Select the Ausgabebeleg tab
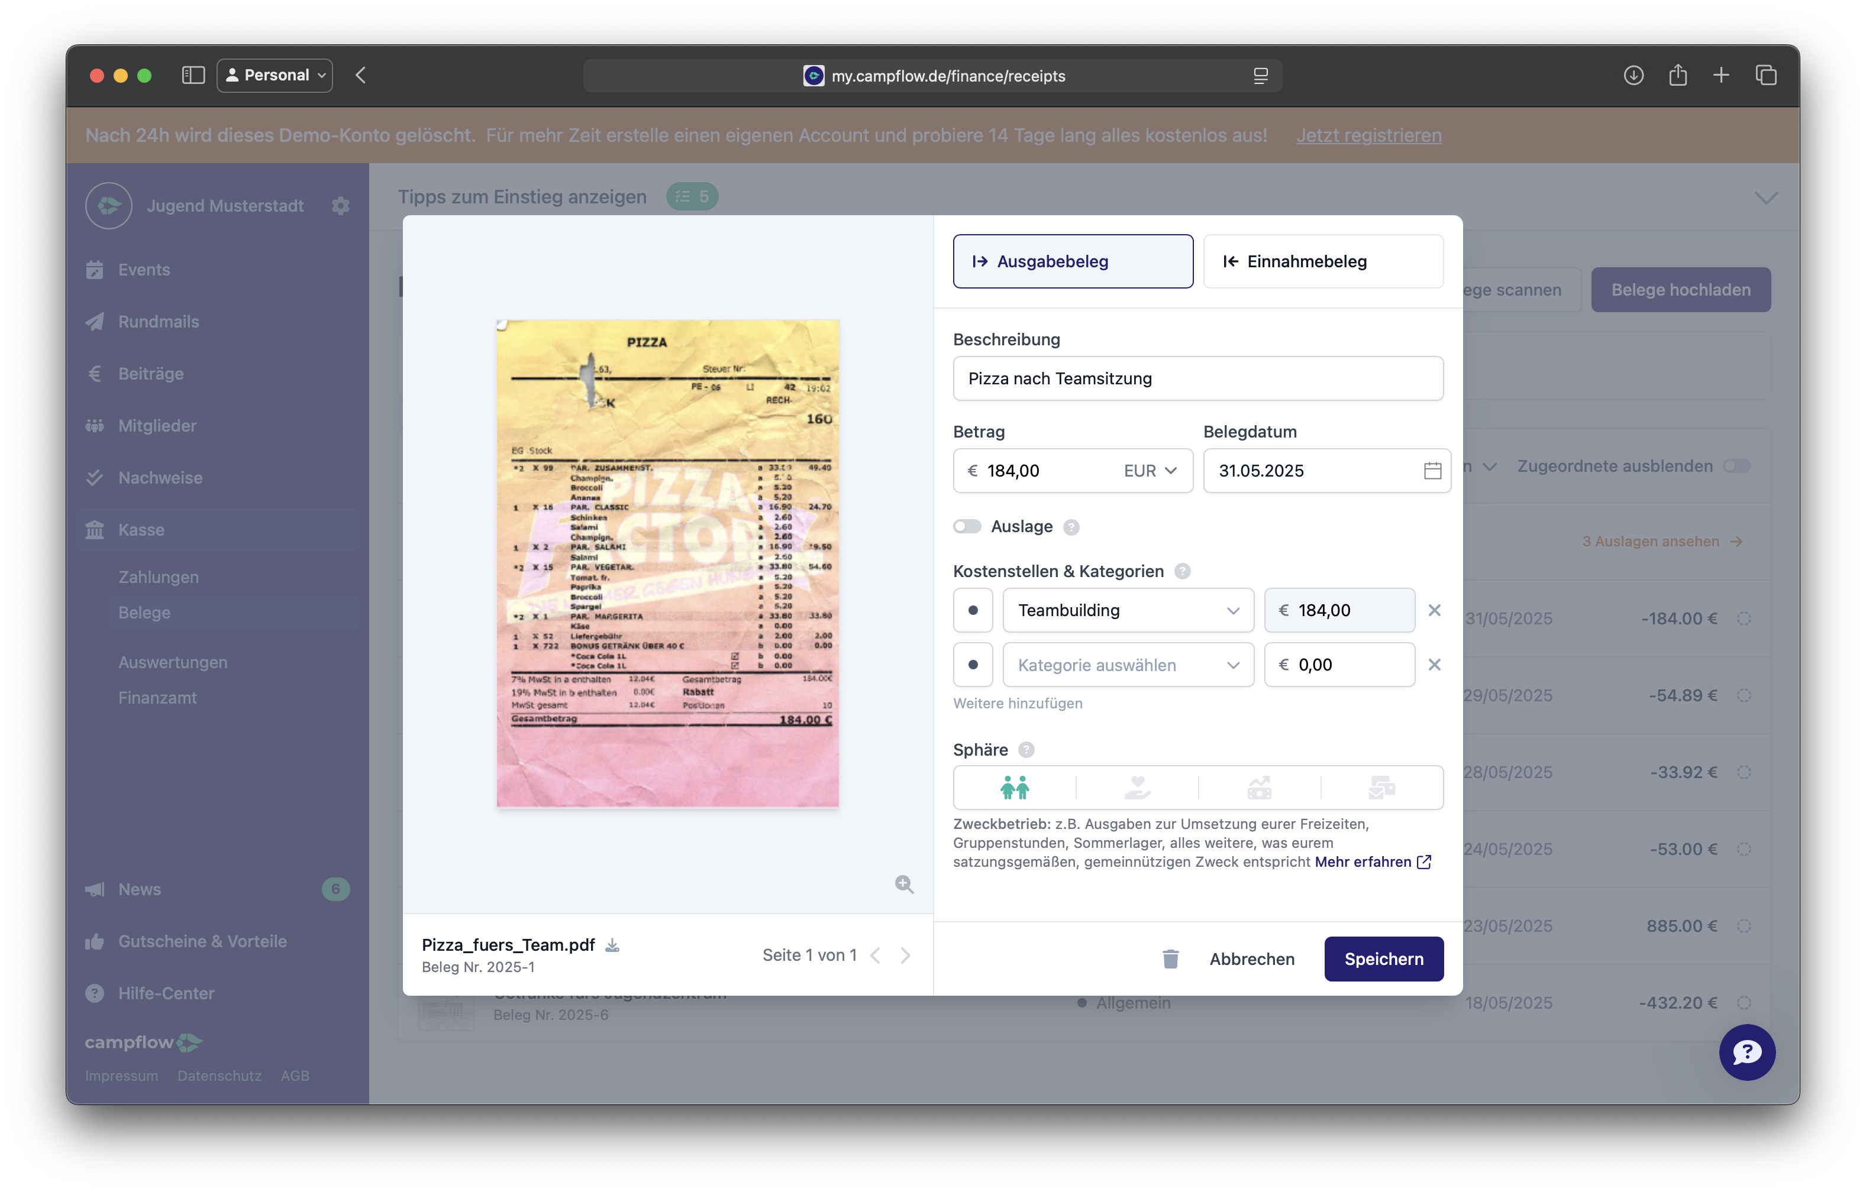This screenshot has height=1192, width=1866. pyautogui.click(x=1073, y=262)
